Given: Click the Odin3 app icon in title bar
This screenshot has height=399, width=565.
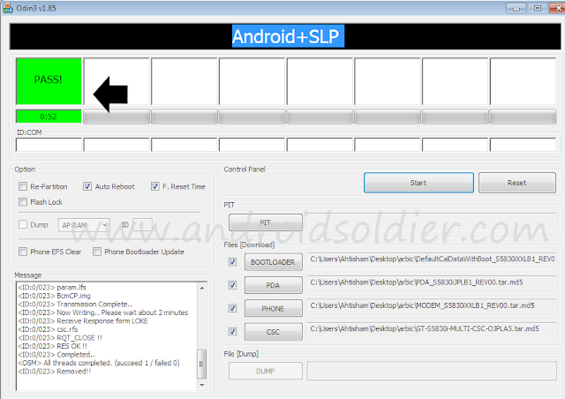Looking at the screenshot, I should (8, 8).
